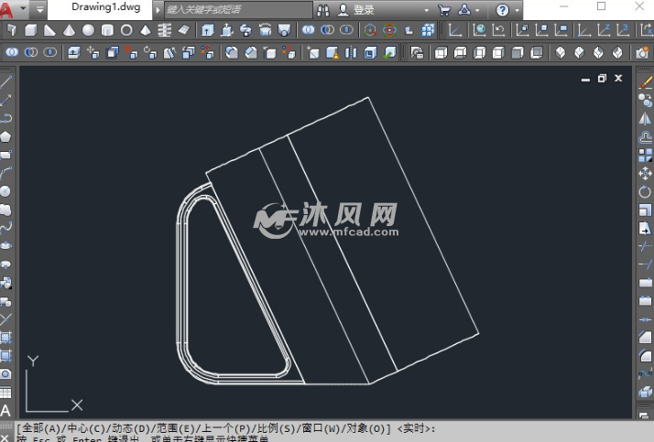
Task: Click the 3D Move gizmo icon
Action: tap(370, 30)
